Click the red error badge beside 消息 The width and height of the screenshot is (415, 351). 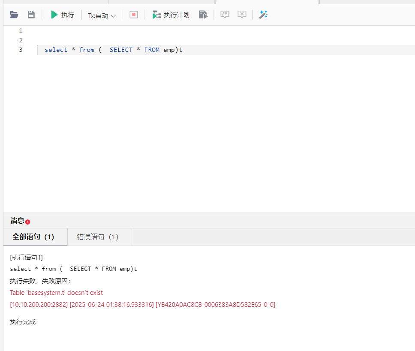[28, 222]
